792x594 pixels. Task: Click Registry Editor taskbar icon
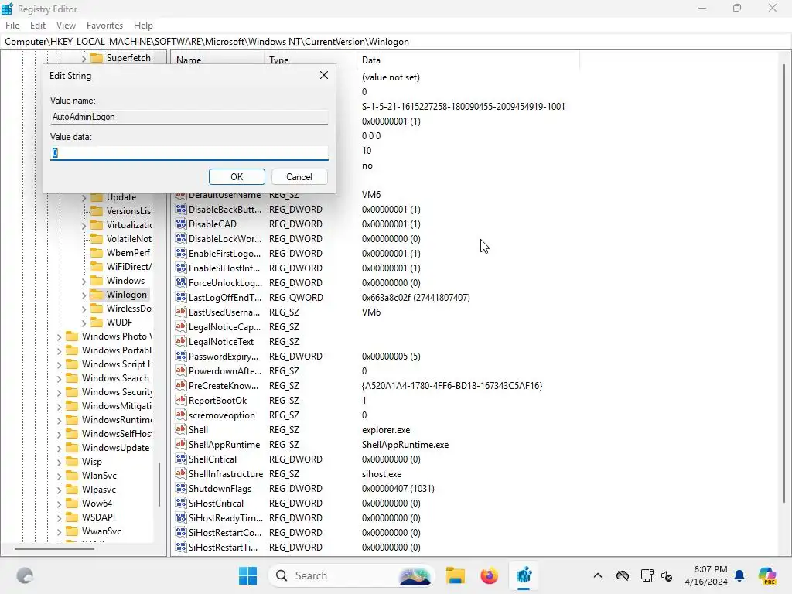click(524, 575)
